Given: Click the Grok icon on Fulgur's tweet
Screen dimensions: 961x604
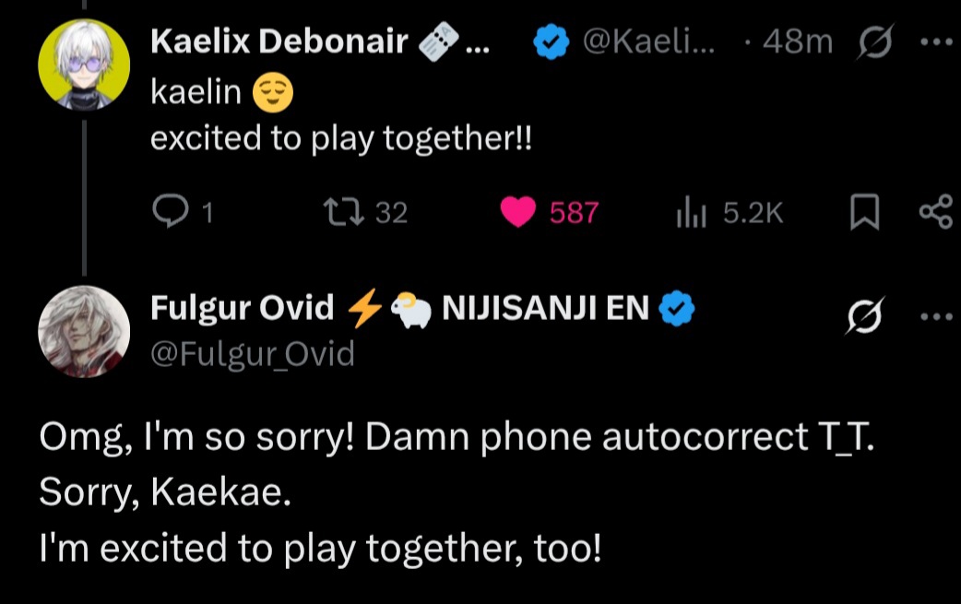Looking at the screenshot, I should (x=864, y=316).
